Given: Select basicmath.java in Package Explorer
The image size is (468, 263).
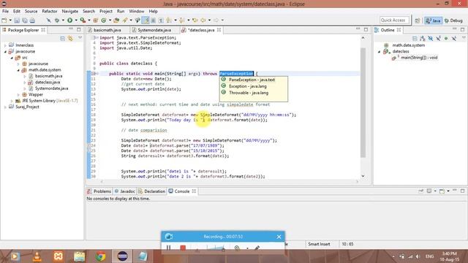Looking at the screenshot, I should [x=48, y=76].
